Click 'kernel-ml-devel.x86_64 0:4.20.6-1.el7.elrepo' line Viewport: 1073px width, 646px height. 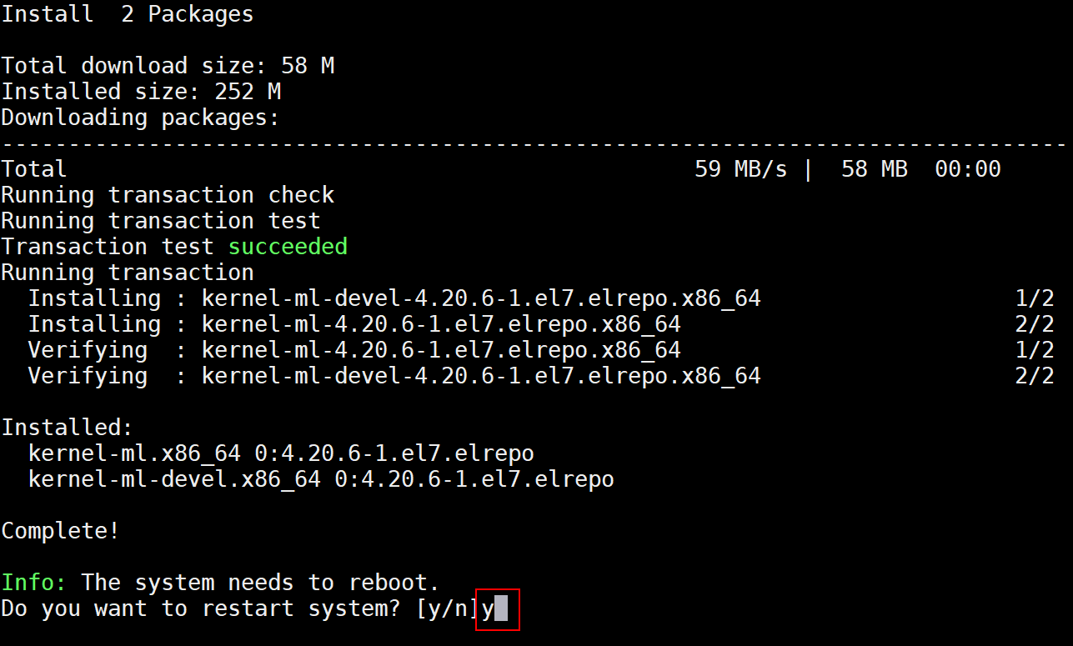tap(321, 479)
